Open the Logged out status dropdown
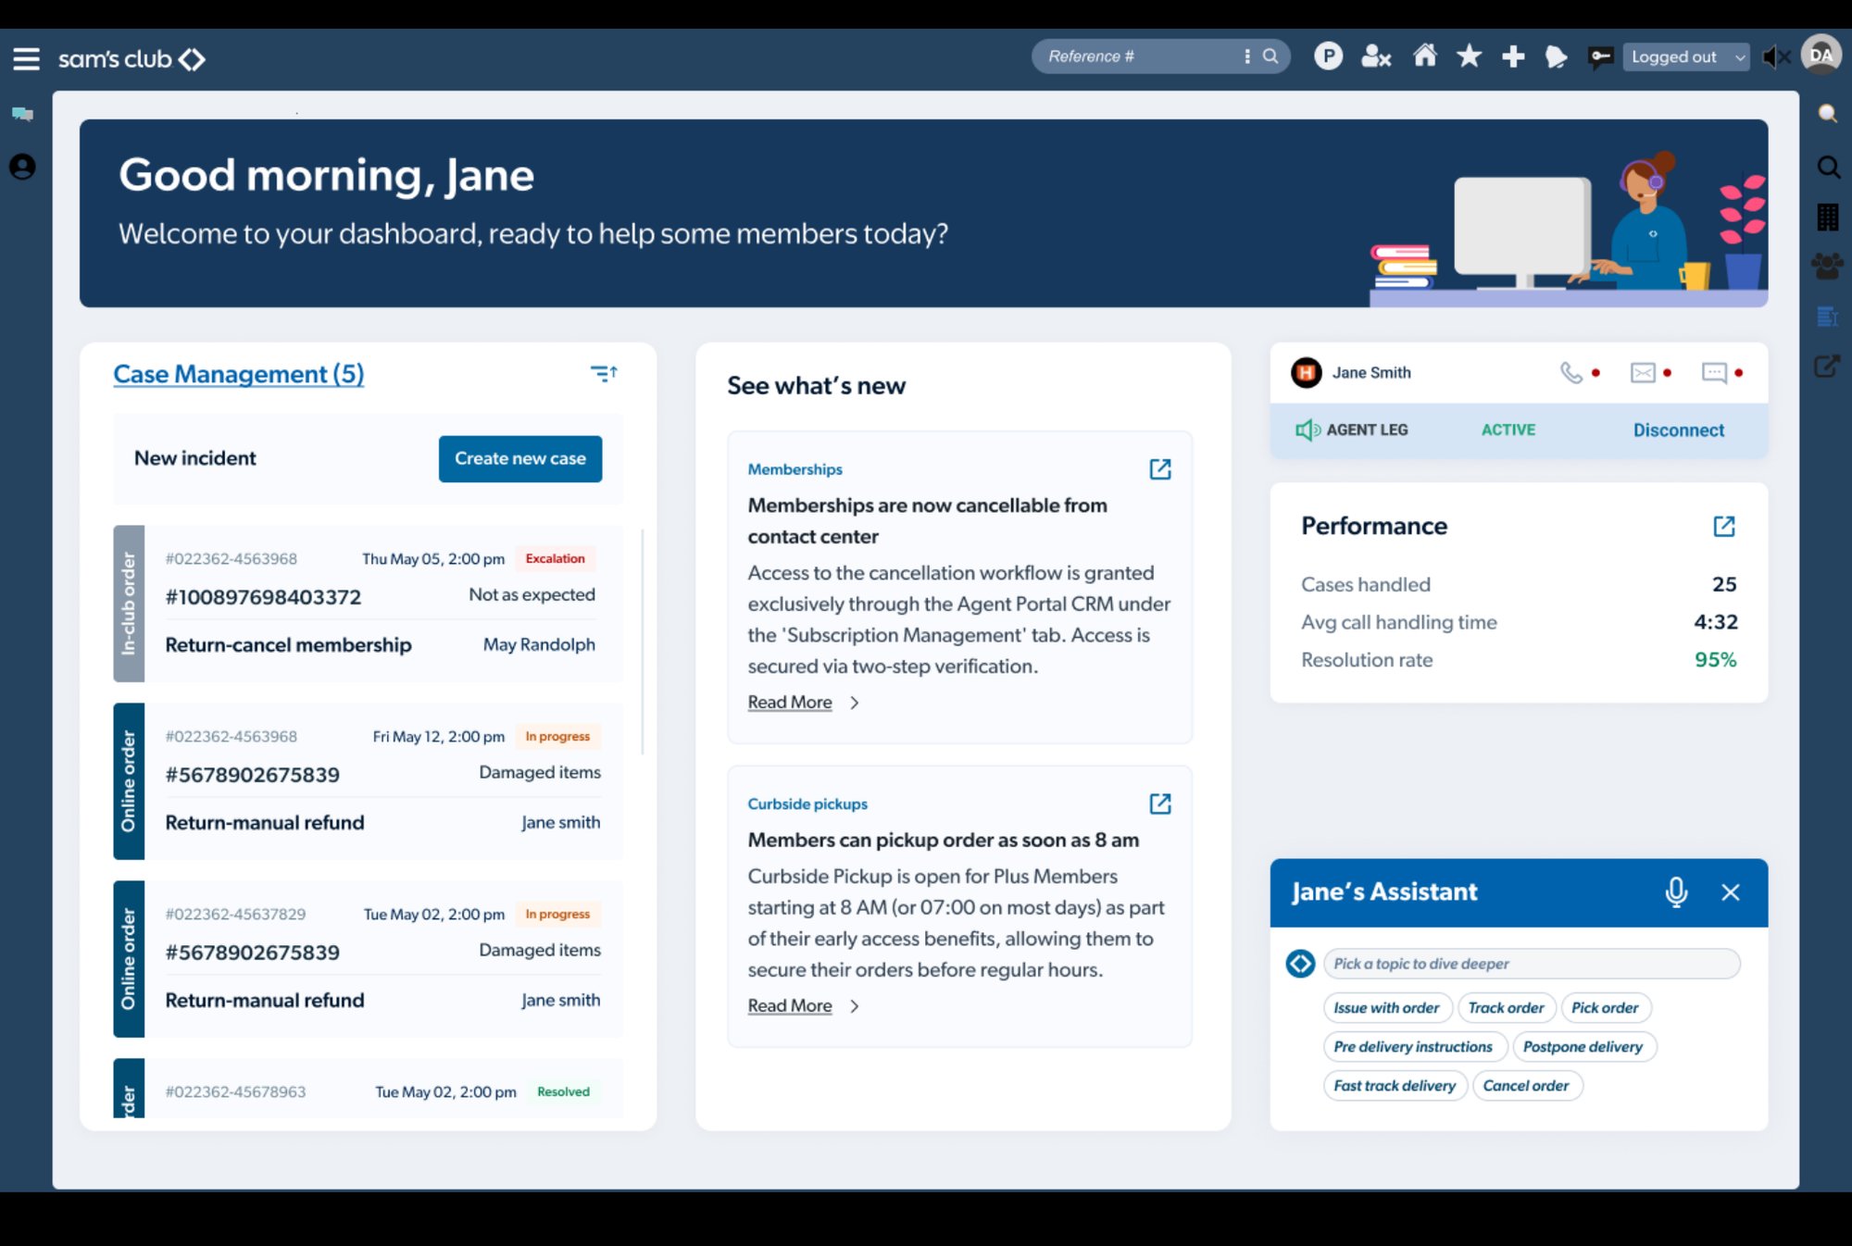The height and width of the screenshot is (1246, 1852). 1686,56
